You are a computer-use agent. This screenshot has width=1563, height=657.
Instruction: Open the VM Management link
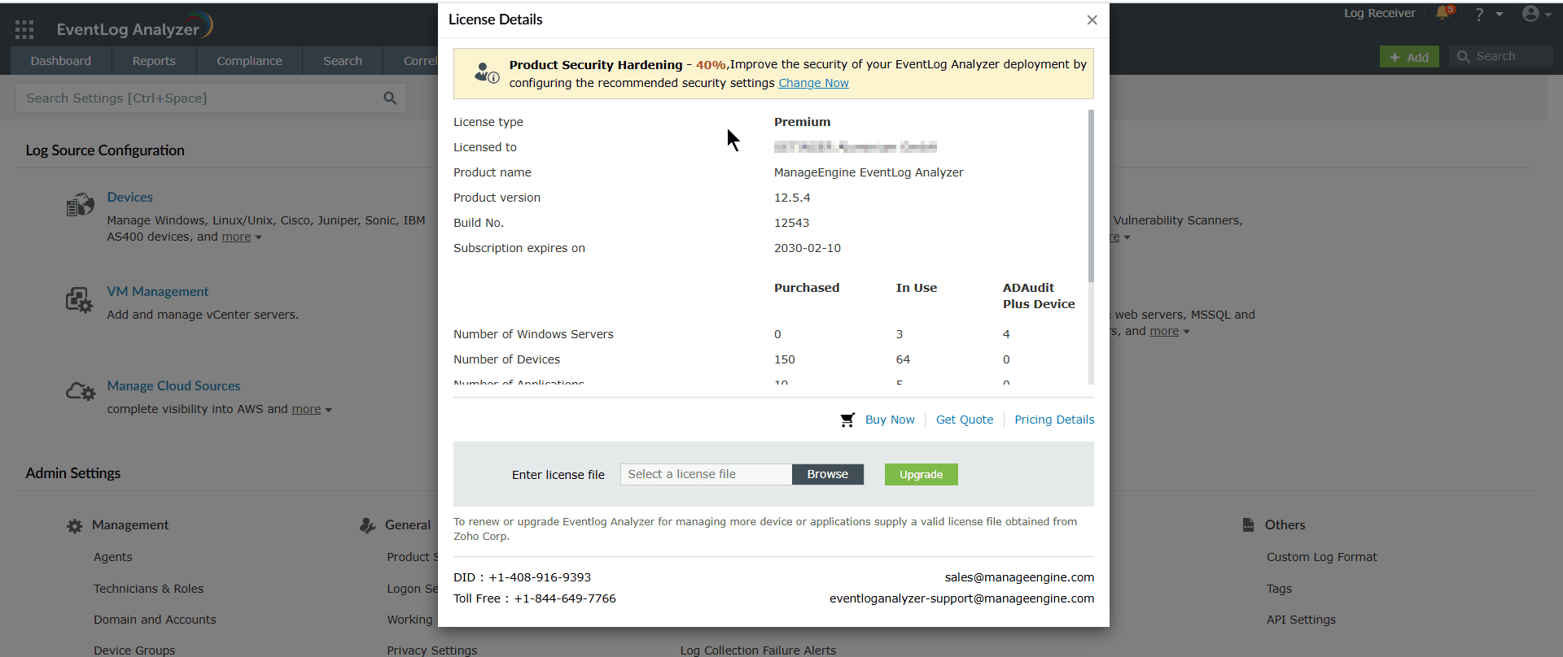157,292
